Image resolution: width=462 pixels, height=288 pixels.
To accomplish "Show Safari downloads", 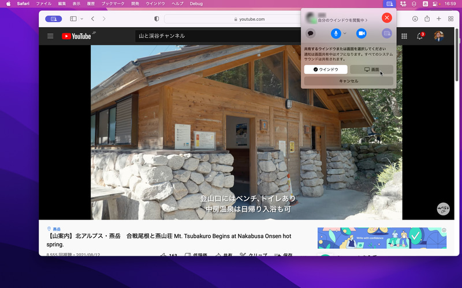I will pos(415,19).
